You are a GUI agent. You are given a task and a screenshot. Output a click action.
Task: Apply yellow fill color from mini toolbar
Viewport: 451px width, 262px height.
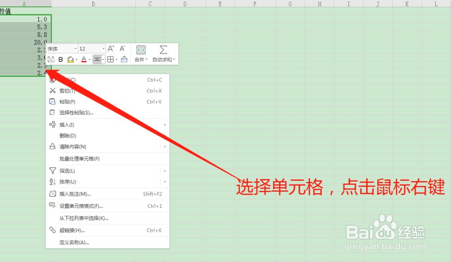(71, 59)
